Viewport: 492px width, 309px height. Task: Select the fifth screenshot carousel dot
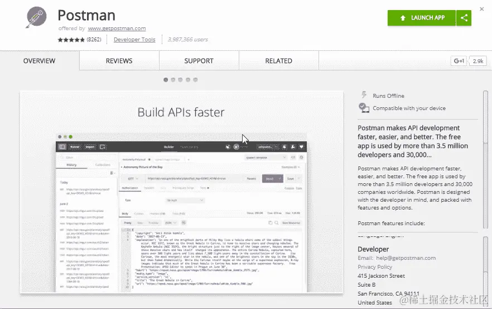(x=195, y=80)
